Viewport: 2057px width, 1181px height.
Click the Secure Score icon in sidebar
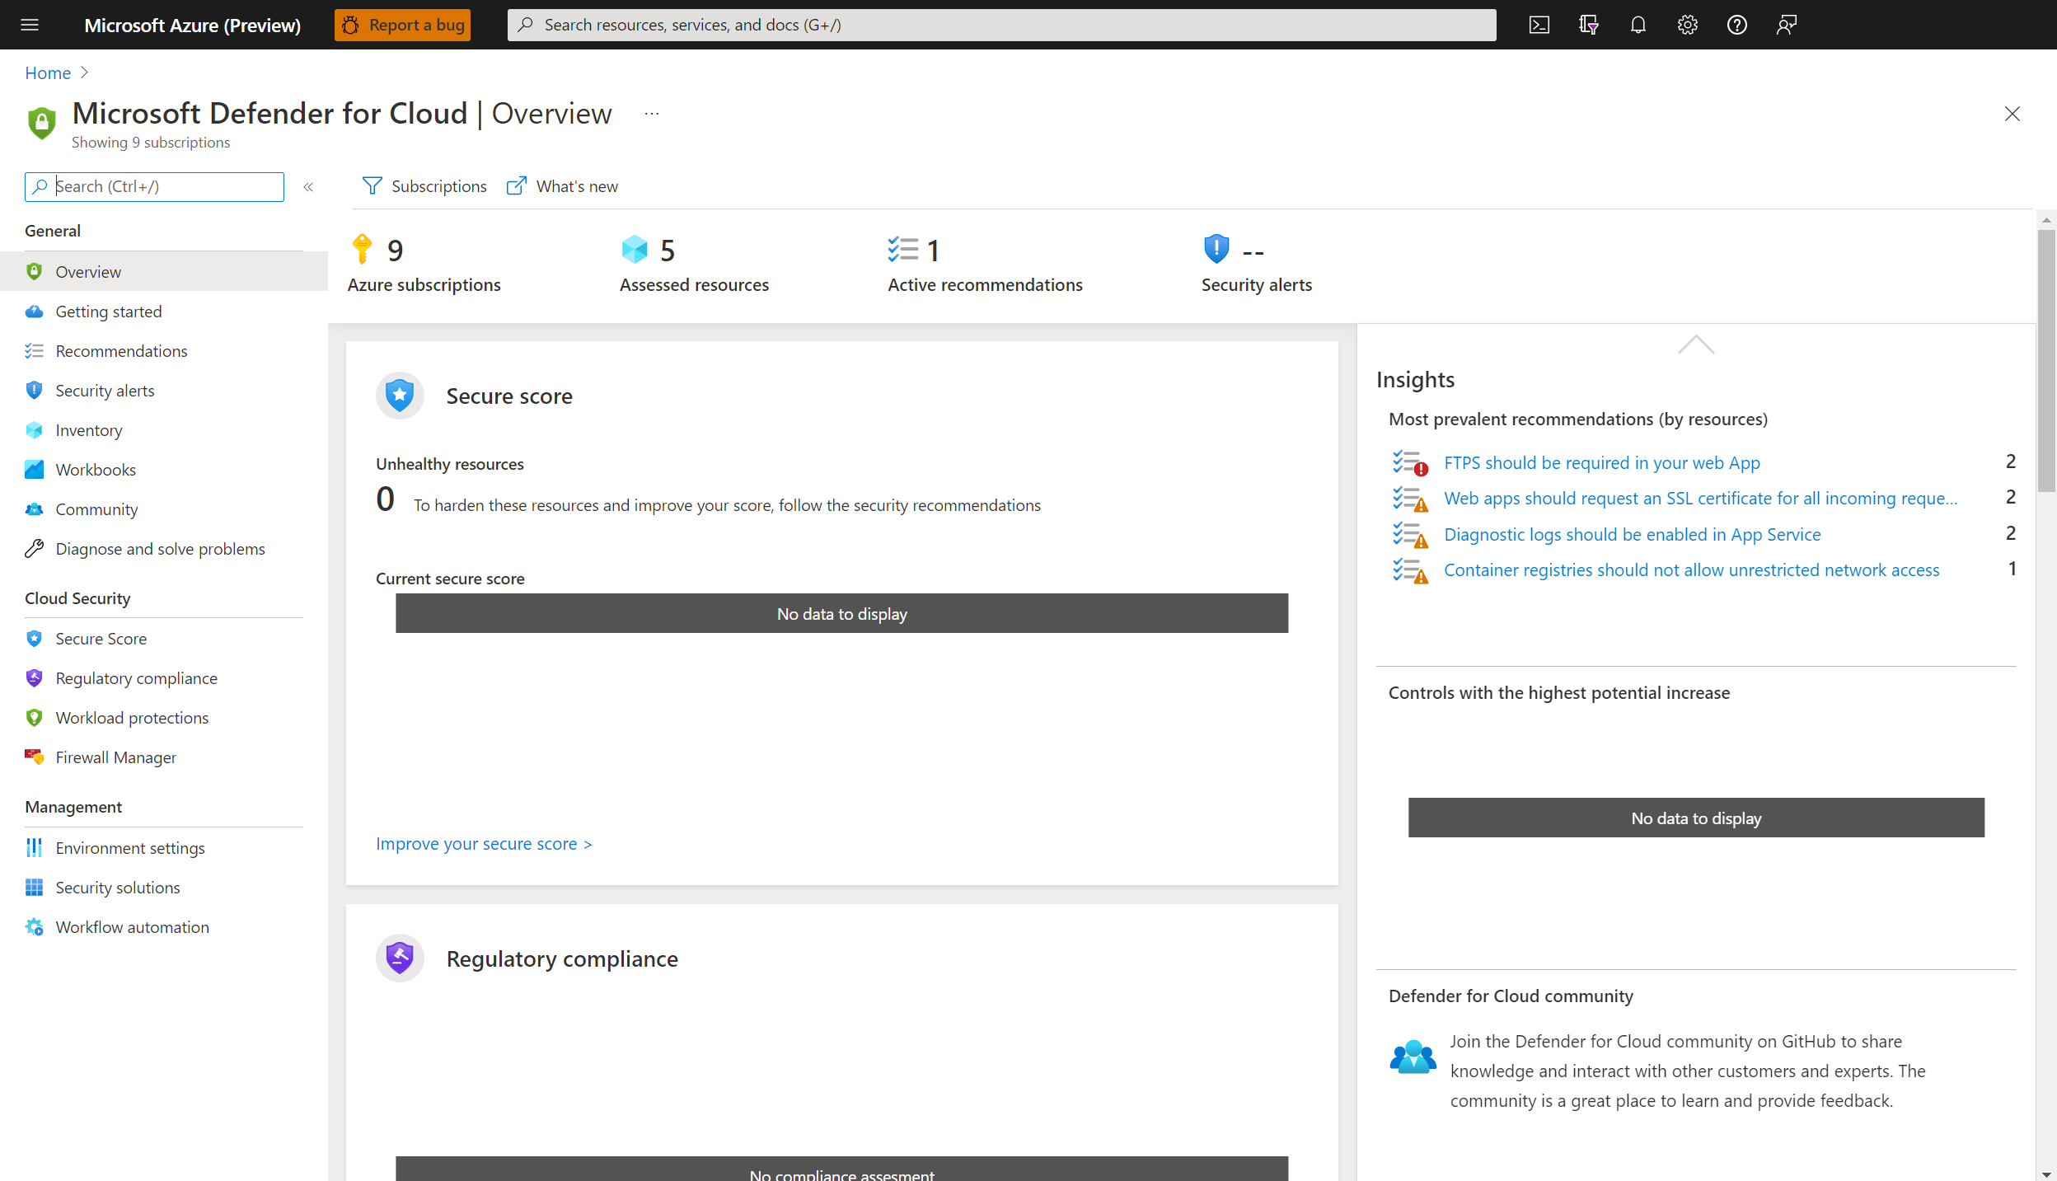[34, 637]
